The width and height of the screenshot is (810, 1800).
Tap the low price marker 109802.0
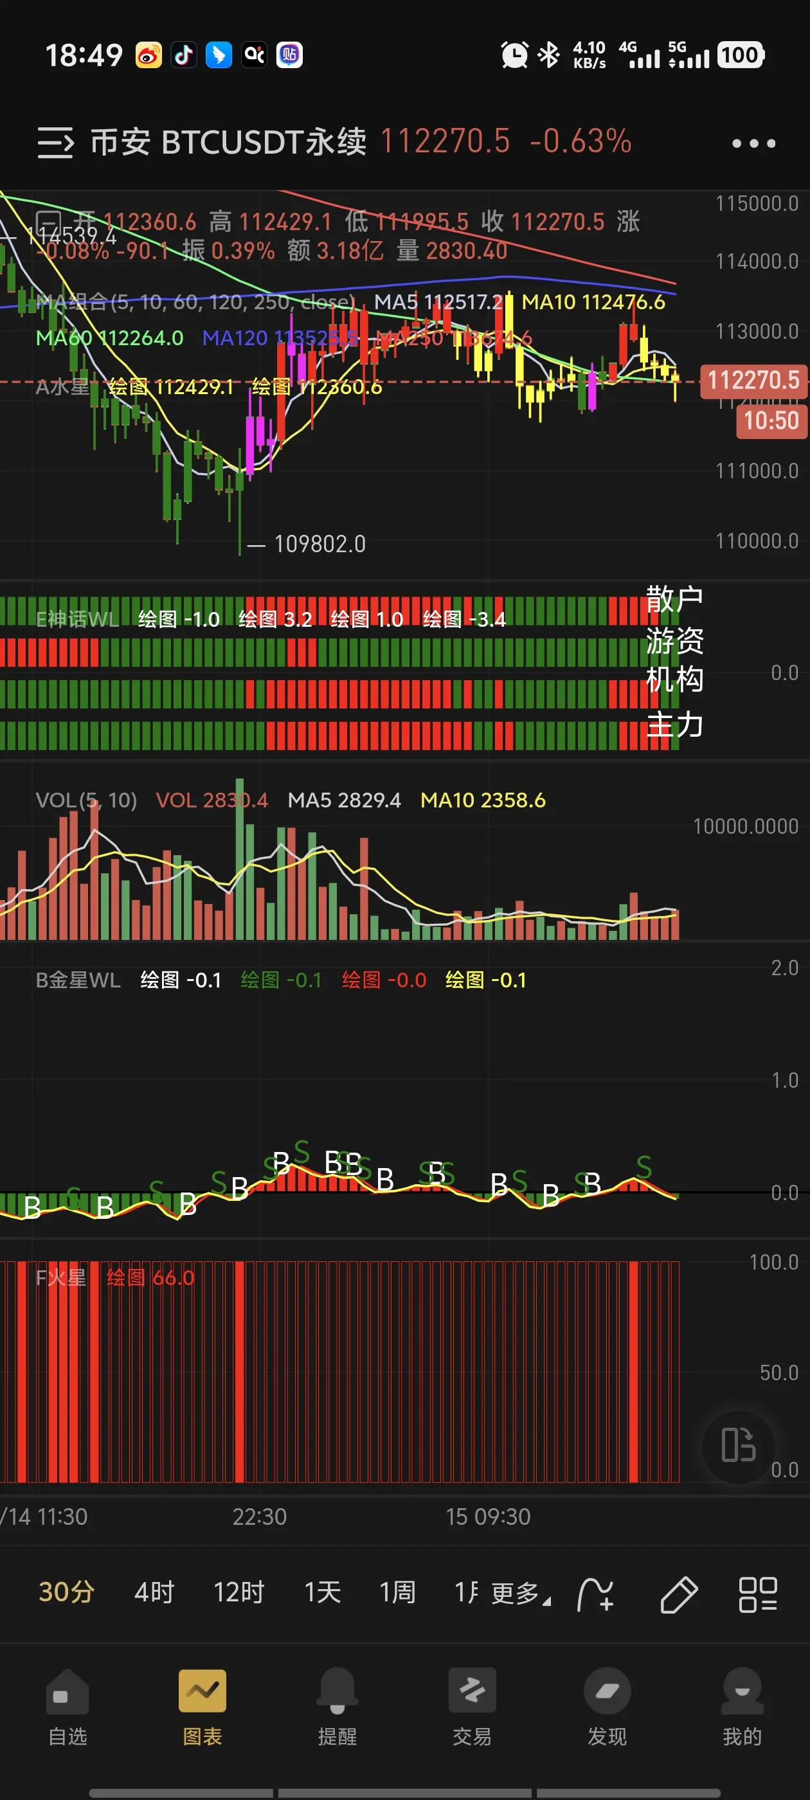[x=319, y=544]
